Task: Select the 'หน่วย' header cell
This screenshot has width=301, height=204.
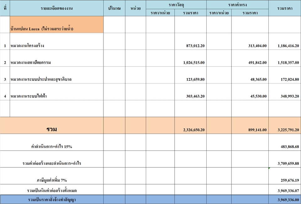Action: 135,8
